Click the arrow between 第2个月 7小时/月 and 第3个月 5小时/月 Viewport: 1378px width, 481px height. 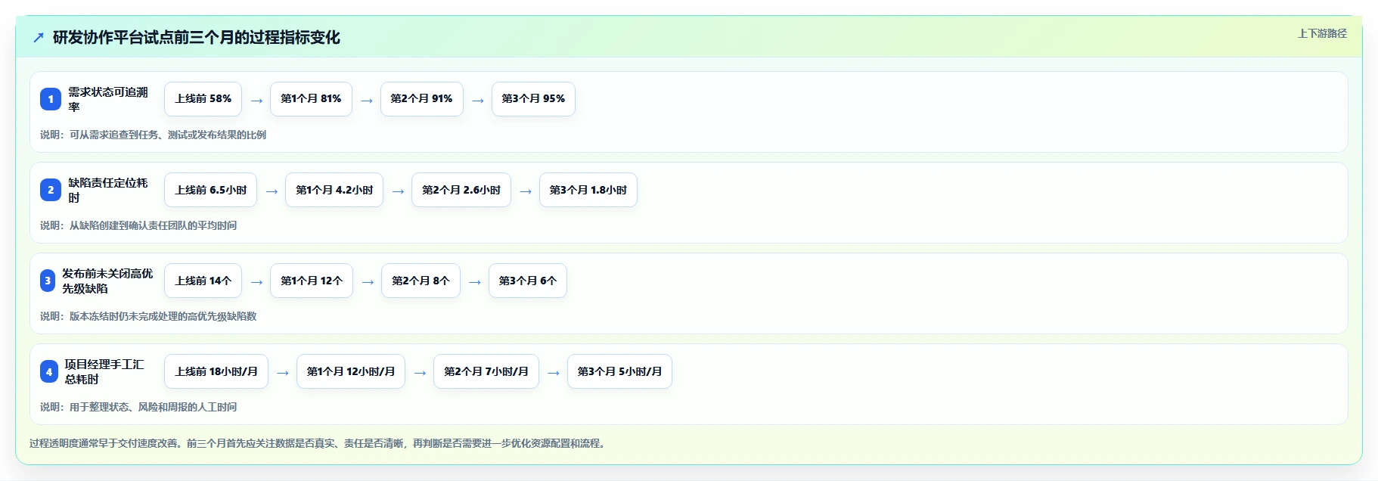click(x=554, y=373)
